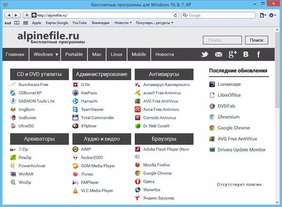The height and width of the screenshot is (207, 282).
Task: Open the settings gear dropdown
Action: click(272, 16)
